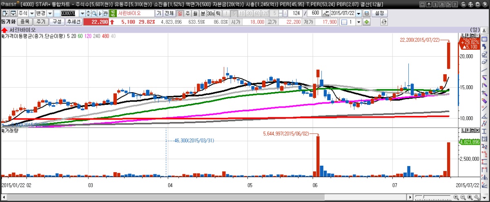The height and width of the screenshot is (202, 490).
Task: Expand the date picker dropdown for 2015/07/22
Action: click(x=359, y=13)
